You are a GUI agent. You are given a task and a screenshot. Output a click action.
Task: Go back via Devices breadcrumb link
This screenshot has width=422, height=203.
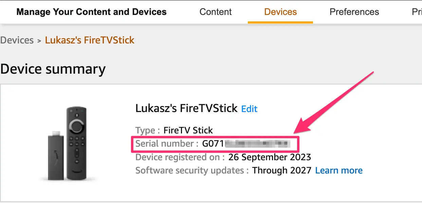click(x=17, y=40)
